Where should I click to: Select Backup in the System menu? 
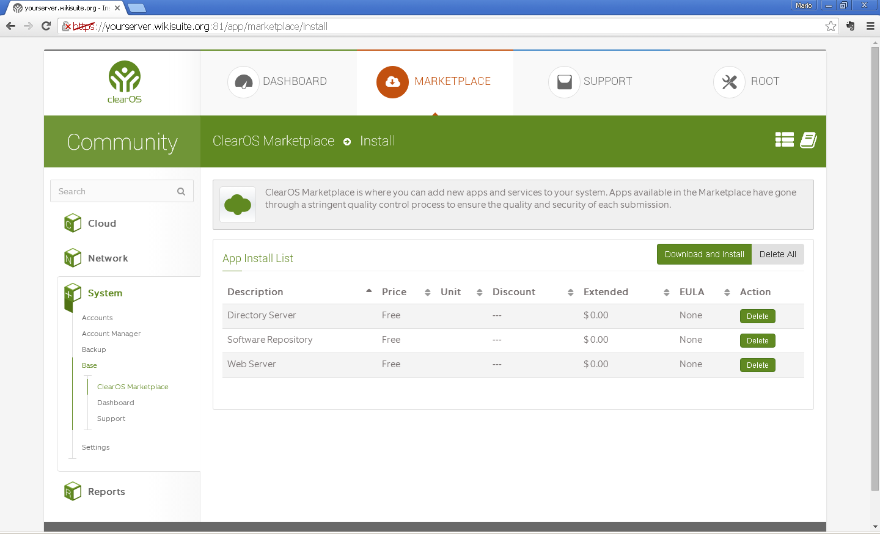point(94,349)
